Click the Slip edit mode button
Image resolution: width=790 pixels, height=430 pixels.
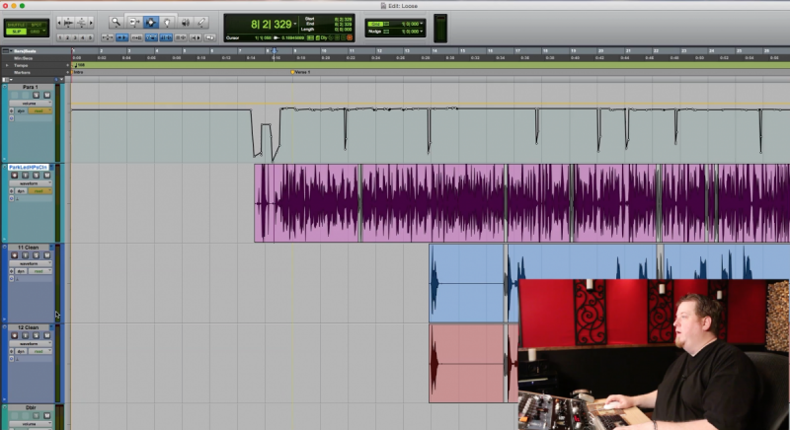pos(17,32)
